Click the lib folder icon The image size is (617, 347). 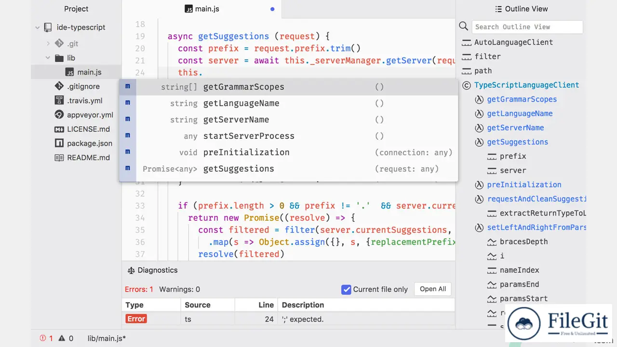tap(59, 58)
